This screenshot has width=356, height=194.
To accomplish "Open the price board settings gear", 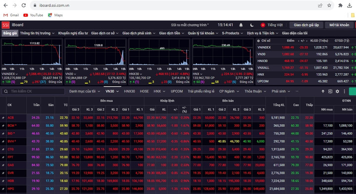I will [337, 92].
